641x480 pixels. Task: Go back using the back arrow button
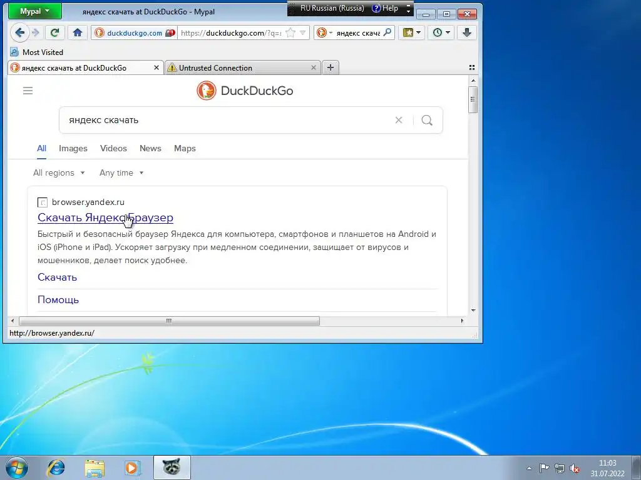point(19,32)
